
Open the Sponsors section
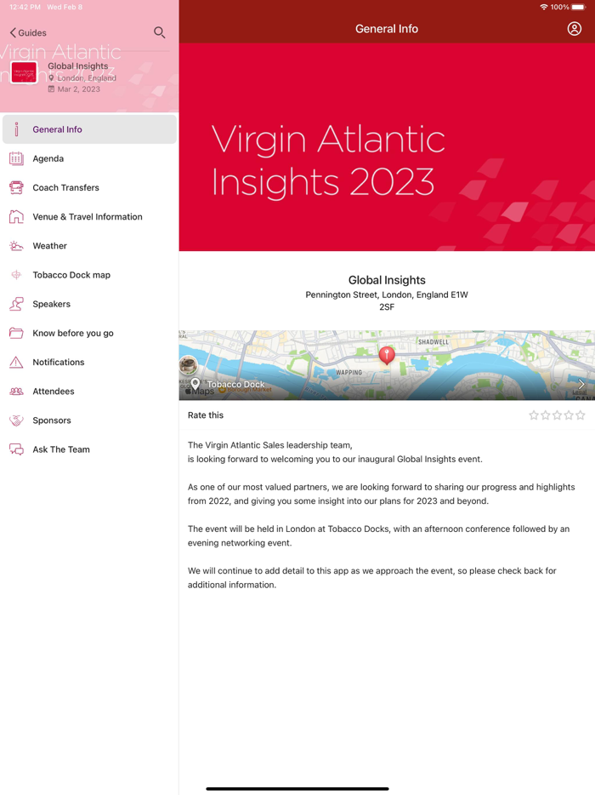pyautogui.click(x=89, y=420)
